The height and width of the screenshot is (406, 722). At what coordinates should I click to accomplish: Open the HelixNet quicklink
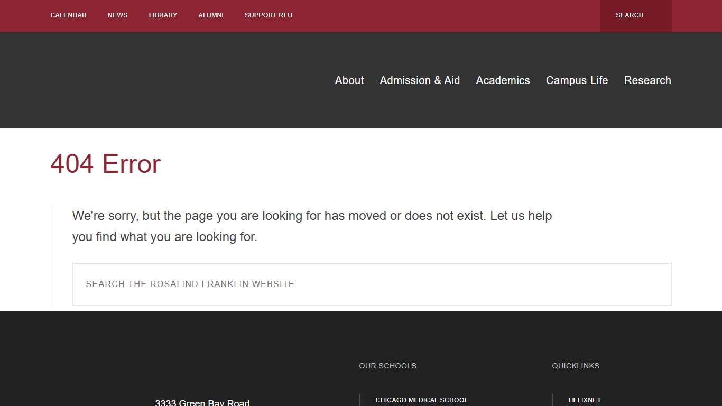[585, 400]
